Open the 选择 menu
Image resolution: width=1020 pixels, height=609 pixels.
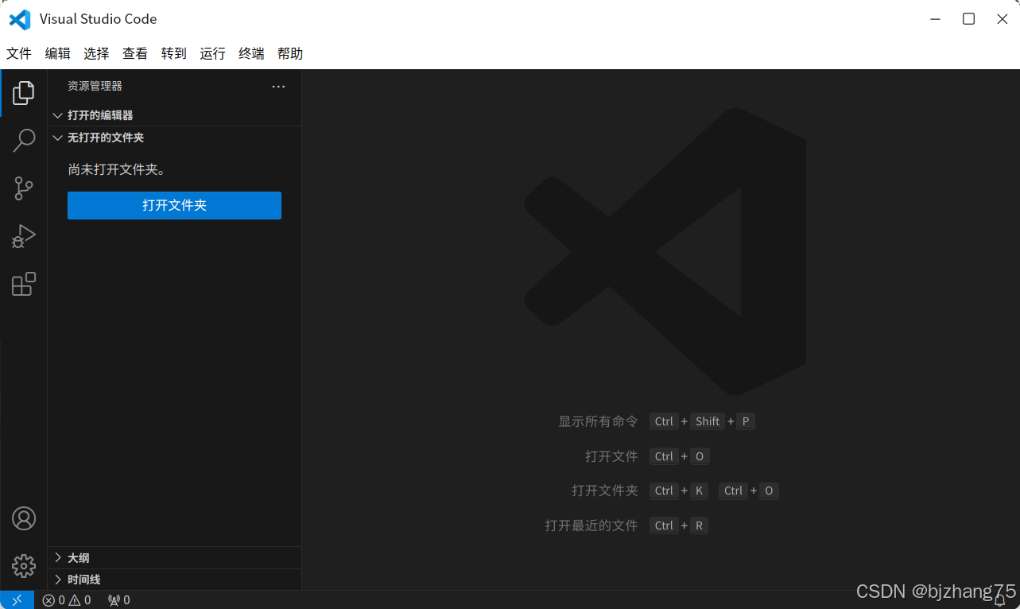click(x=96, y=53)
